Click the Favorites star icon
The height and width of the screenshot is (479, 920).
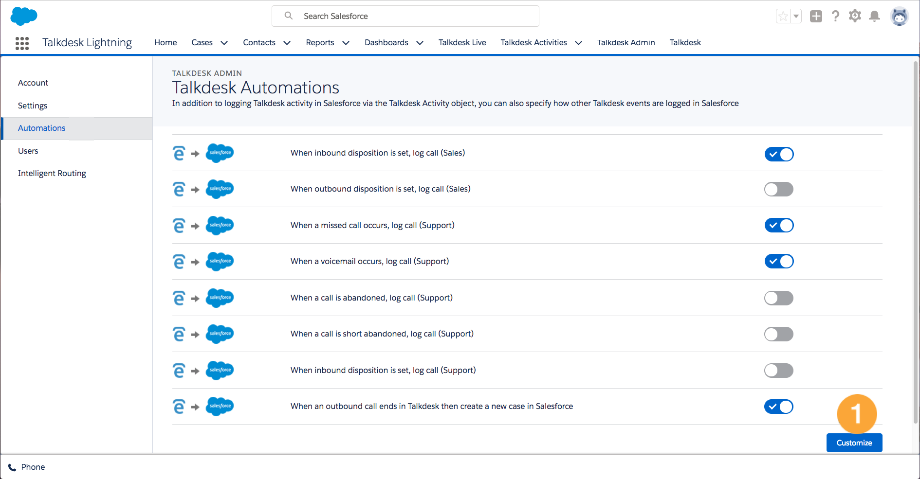[x=783, y=16]
